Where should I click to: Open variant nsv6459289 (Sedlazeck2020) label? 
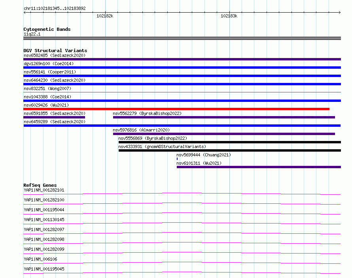click(x=55, y=122)
